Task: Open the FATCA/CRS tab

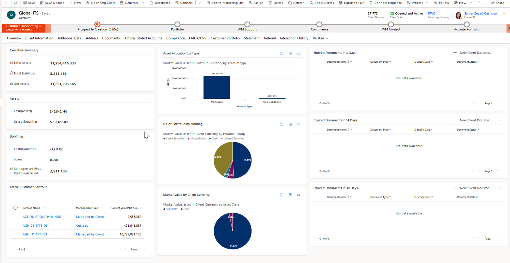Action: coord(197,38)
